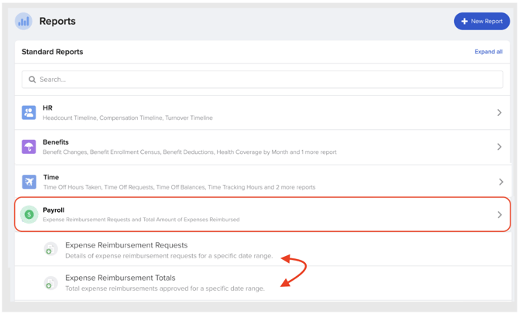Click the Expense Reimbursement Totals icon

pyautogui.click(x=50, y=283)
